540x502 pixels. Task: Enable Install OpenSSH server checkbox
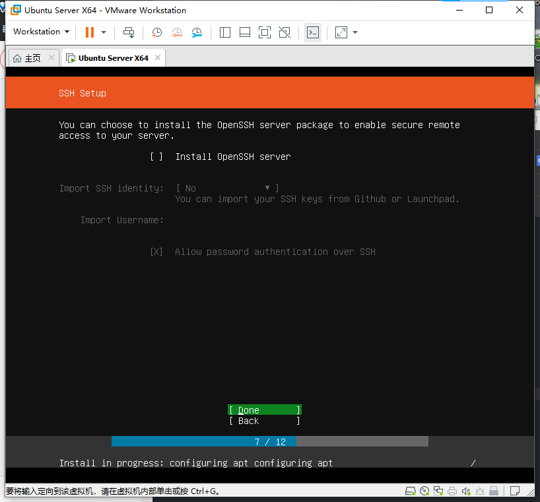(x=156, y=157)
